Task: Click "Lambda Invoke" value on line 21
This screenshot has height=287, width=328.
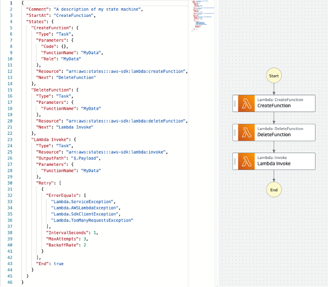Action: point(75,127)
